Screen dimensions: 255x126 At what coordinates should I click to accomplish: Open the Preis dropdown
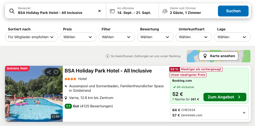point(78,37)
